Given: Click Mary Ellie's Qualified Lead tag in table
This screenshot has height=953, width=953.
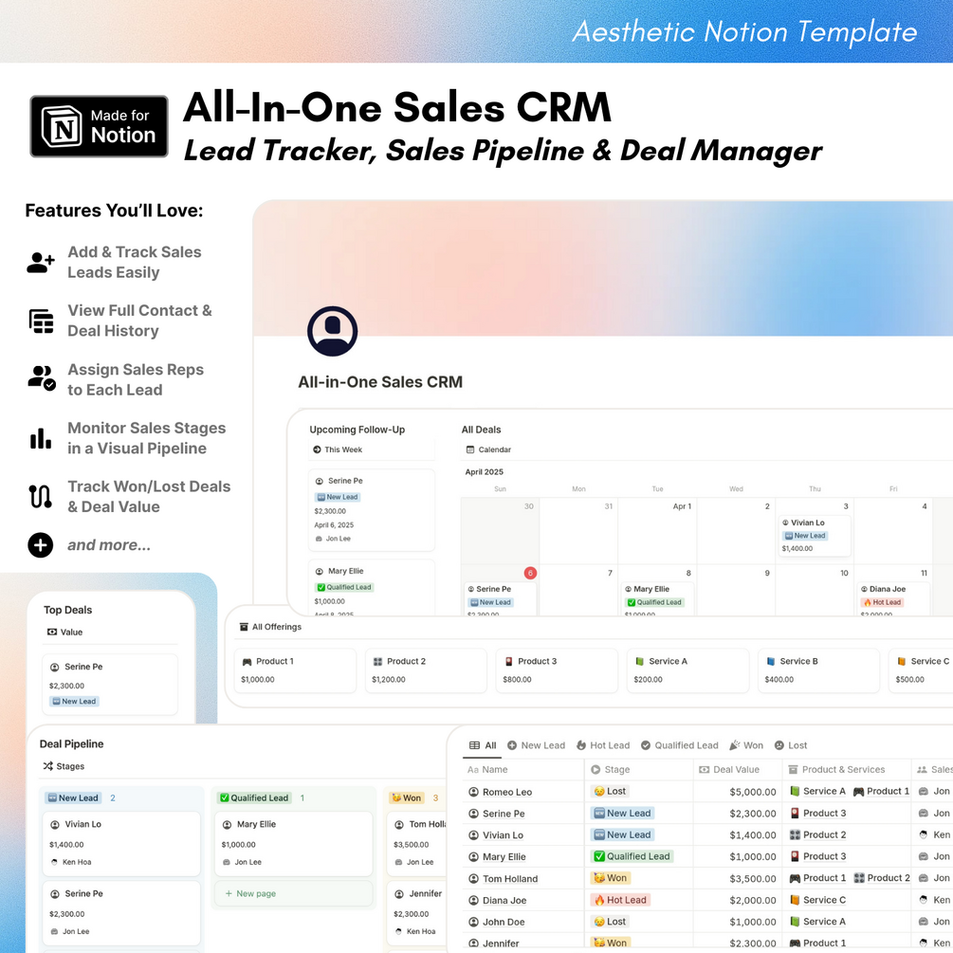Looking at the screenshot, I should (x=632, y=856).
